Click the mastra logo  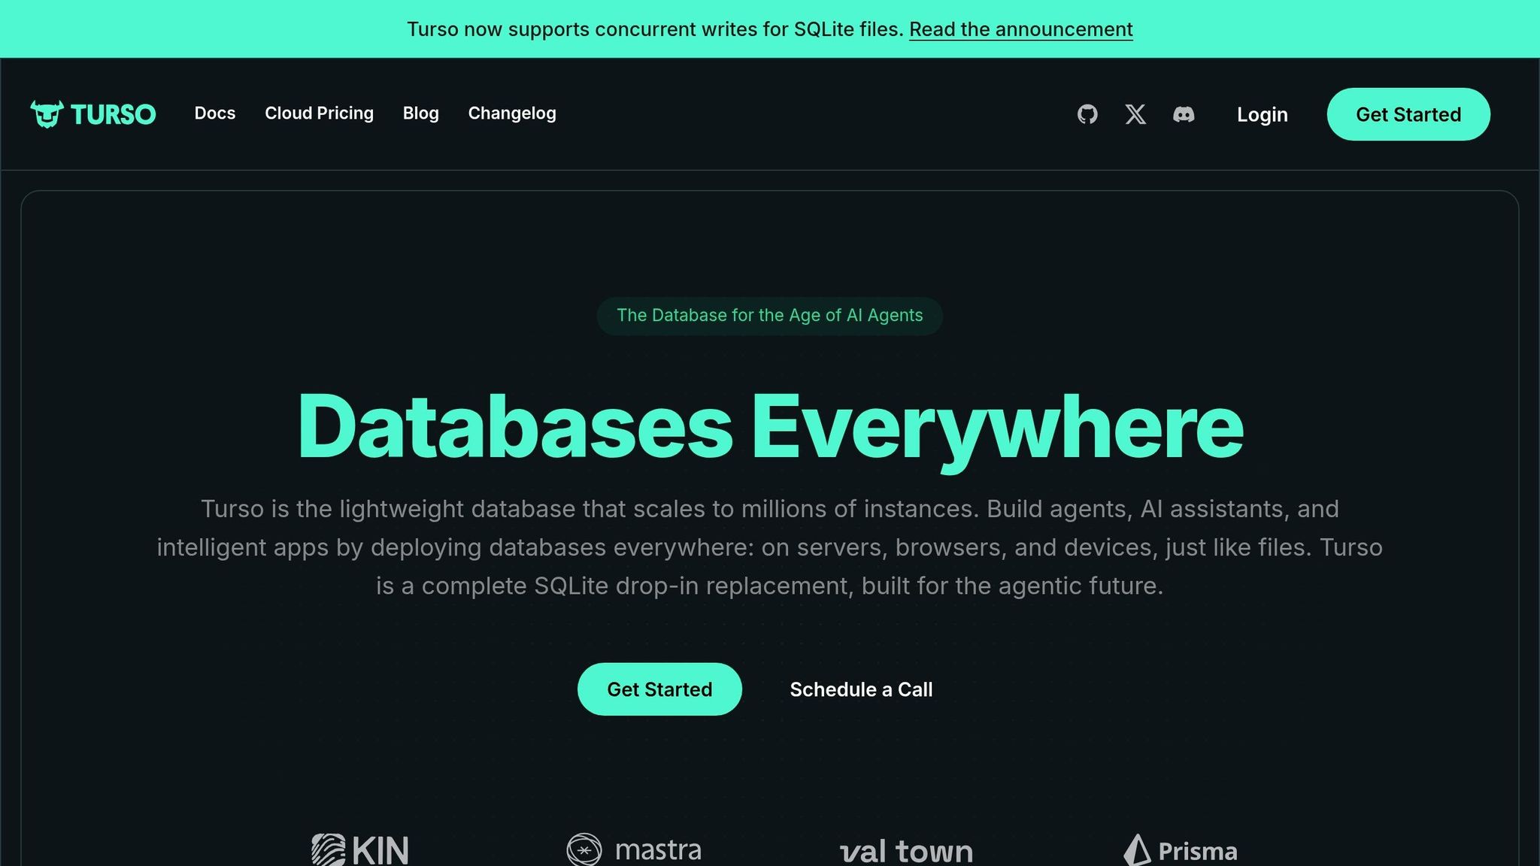tap(634, 850)
